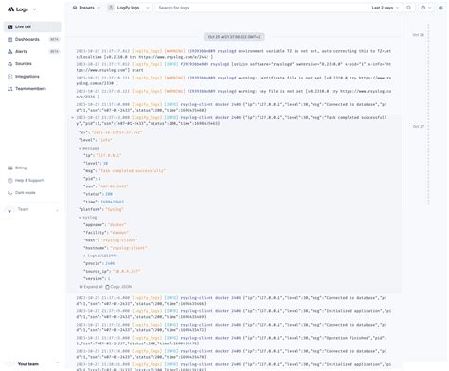Click the "ssn" value in the JSON
Image resolution: width=449 pixels, height=371 pixels.
pyautogui.click(x=114, y=186)
